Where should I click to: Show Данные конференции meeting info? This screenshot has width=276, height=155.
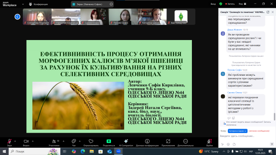coord(147,143)
